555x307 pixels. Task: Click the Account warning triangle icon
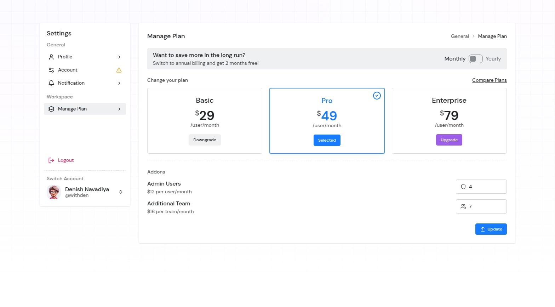(x=119, y=70)
